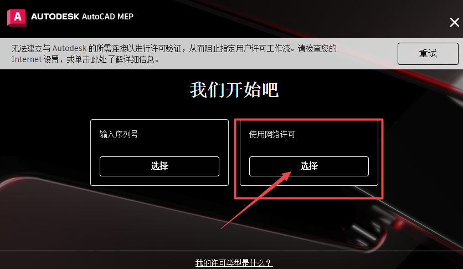463x269 pixels.
Task: Click the 重试 retry button
Action: pyautogui.click(x=428, y=53)
